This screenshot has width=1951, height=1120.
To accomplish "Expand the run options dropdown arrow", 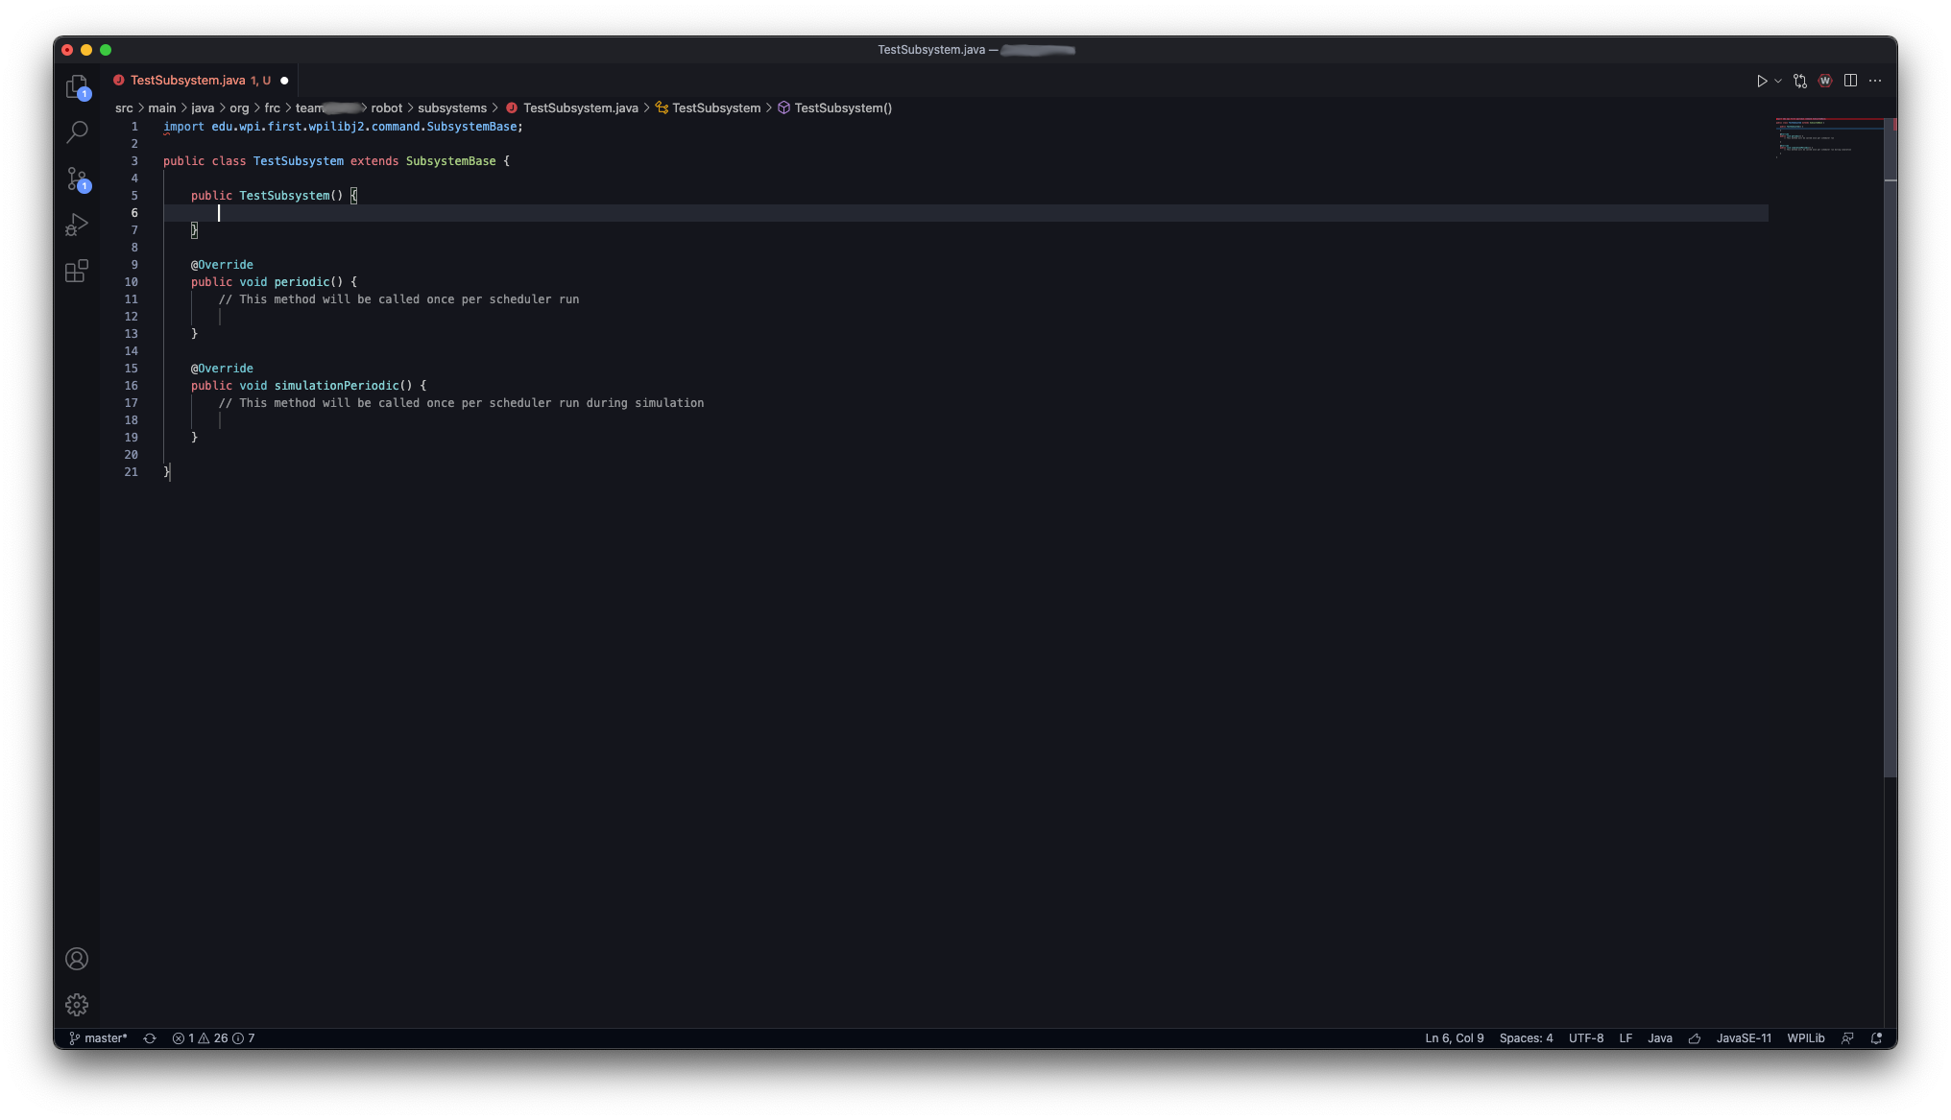I will [x=1778, y=81].
